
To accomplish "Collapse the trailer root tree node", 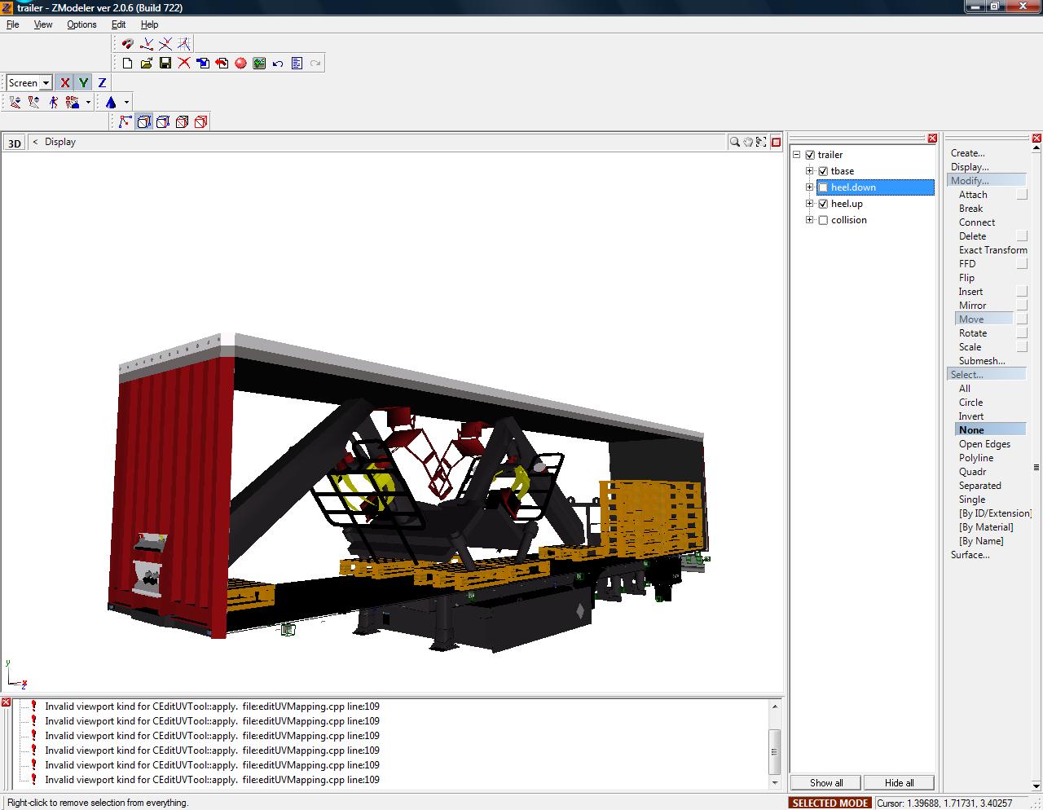I will [x=796, y=155].
